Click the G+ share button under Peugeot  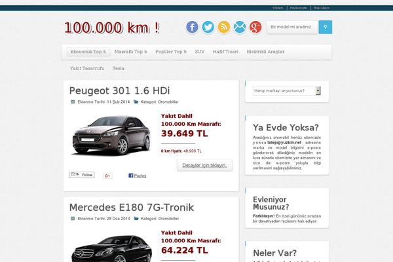click(107, 176)
